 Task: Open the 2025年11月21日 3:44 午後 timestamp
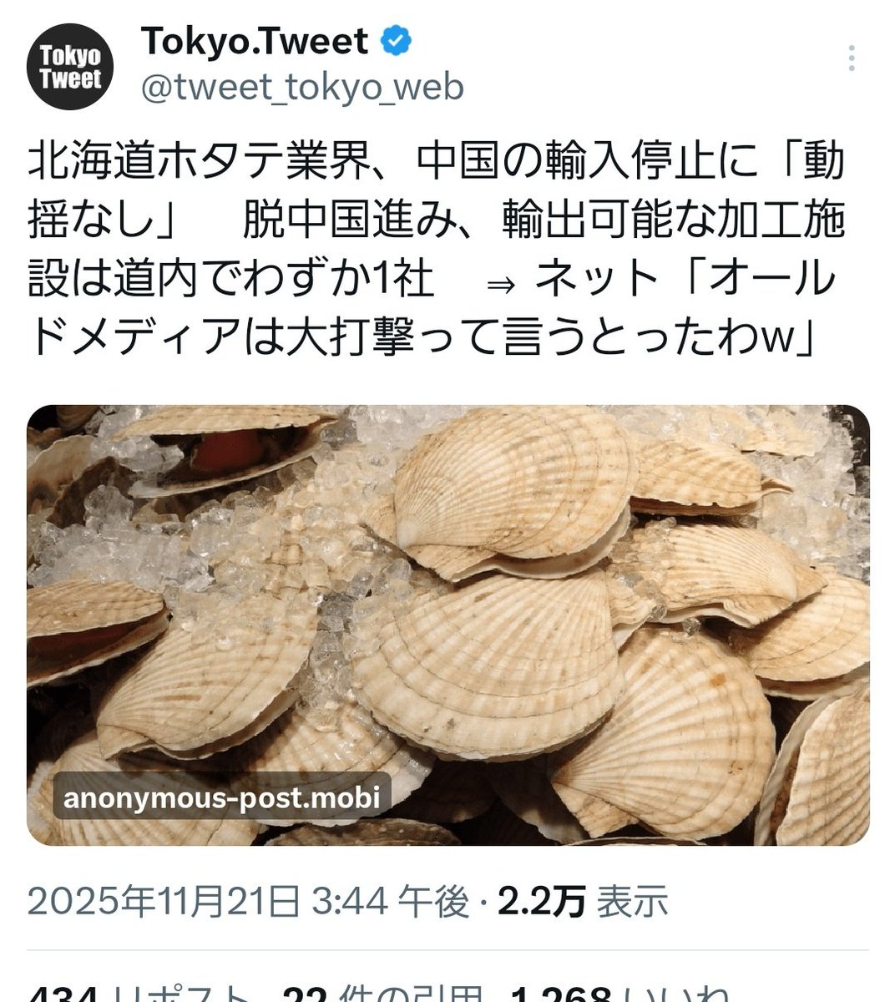tap(248, 901)
